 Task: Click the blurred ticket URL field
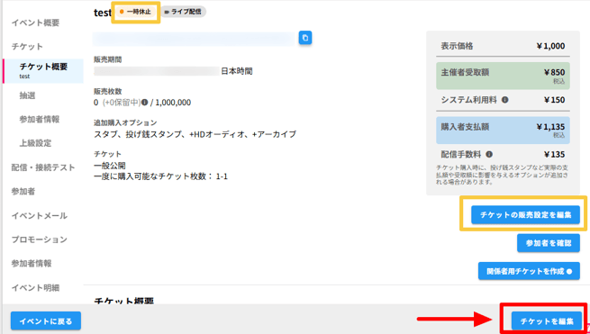[194, 39]
